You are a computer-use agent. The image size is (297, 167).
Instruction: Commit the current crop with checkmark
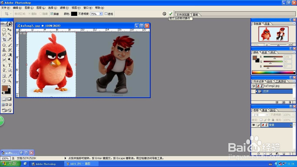coord(171,14)
